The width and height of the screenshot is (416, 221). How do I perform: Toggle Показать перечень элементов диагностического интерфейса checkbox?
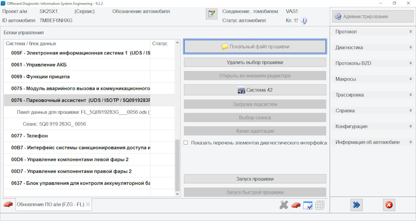coord(186,143)
